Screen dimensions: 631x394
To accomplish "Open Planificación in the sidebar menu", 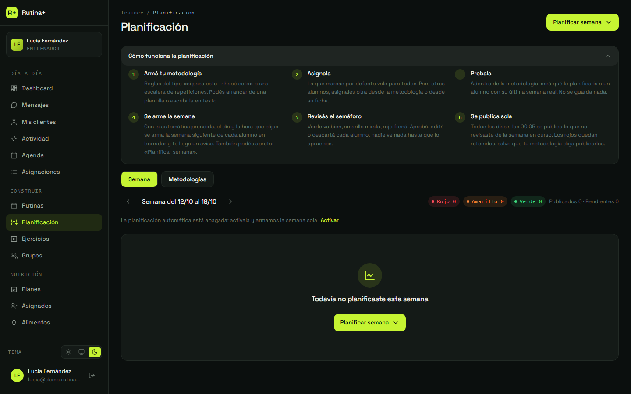I will (x=54, y=222).
